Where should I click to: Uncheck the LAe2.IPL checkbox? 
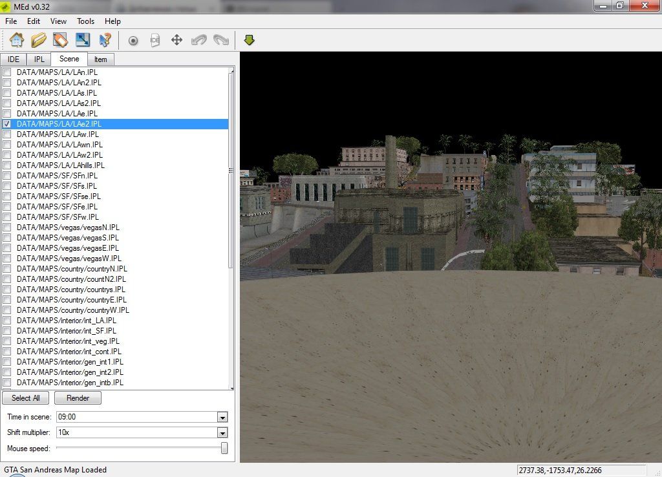pyautogui.click(x=7, y=123)
